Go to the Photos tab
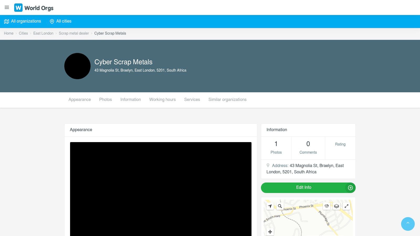Image resolution: width=420 pixels, height=236 pixels. coord(106,100)
